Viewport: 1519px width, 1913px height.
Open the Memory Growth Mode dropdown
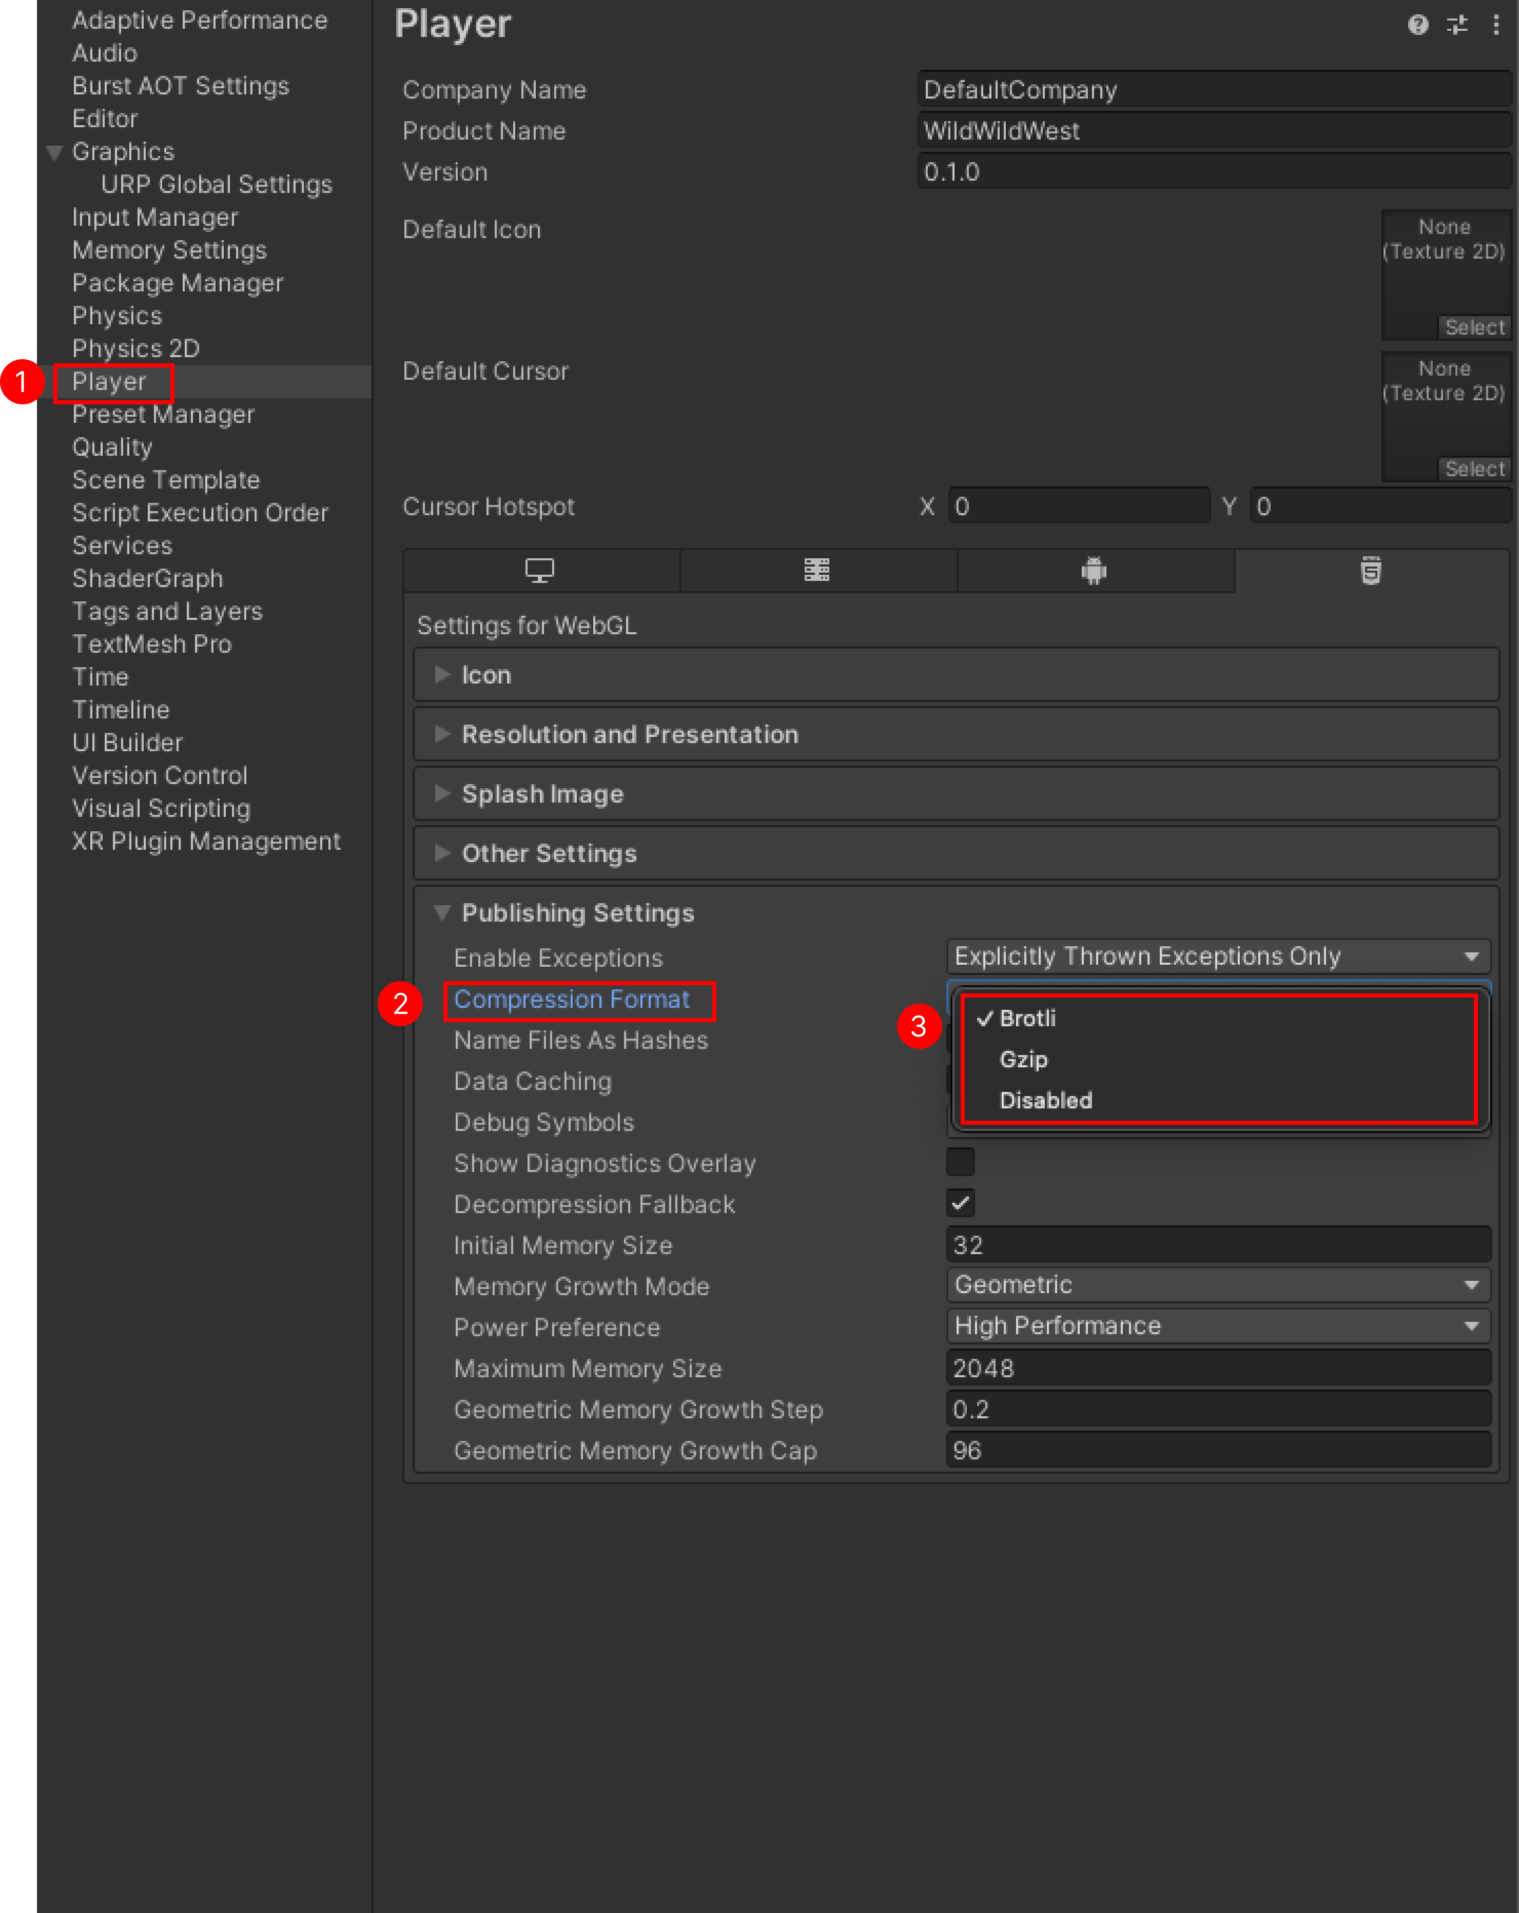click(x=1218, y=1285)
